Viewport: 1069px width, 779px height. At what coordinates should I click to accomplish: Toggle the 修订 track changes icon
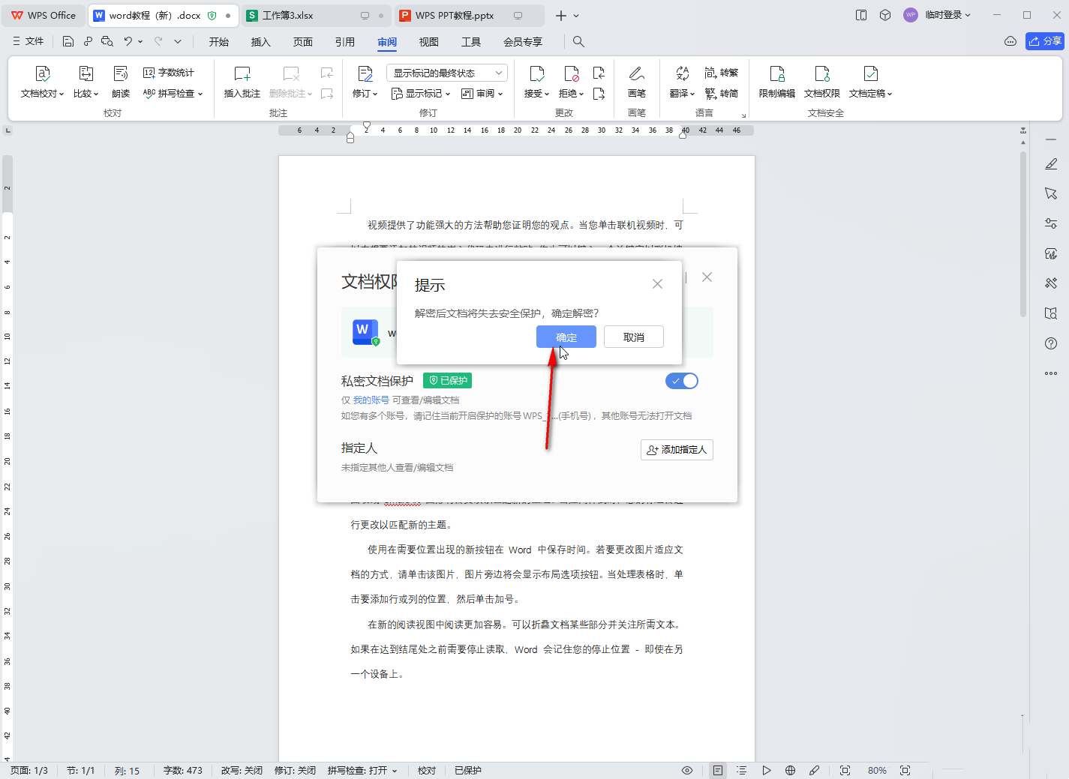click(365, 73)
